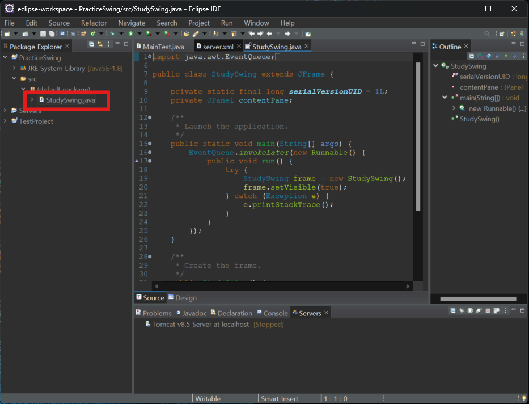The image size is (529, 404).
Task: Toggle Hide Static Members in Outline
Action: (498, 56)
